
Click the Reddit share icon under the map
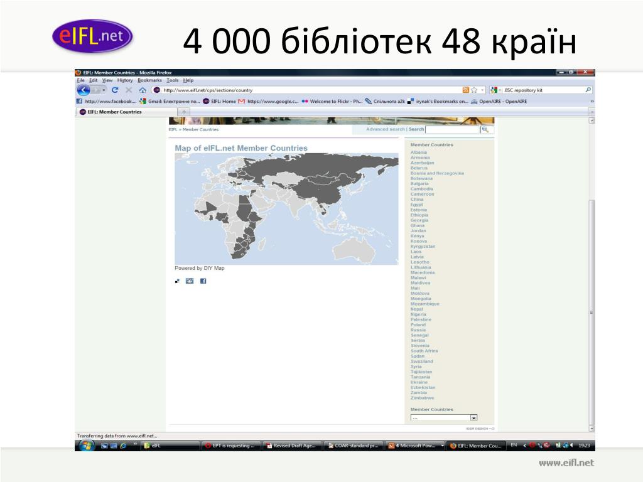[x=190, y=281]
